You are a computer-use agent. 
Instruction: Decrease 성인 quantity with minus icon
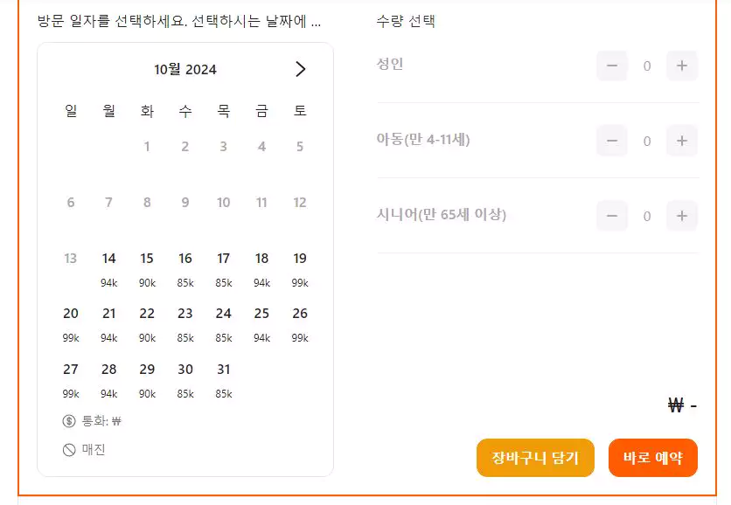[x=612, y=66]
